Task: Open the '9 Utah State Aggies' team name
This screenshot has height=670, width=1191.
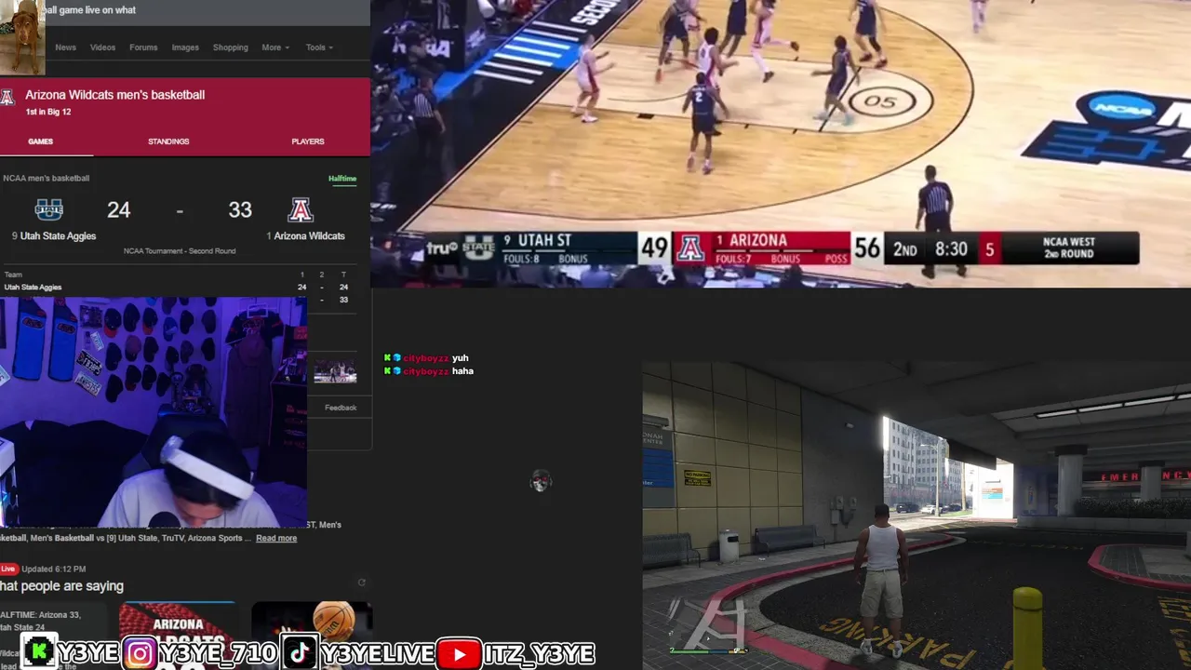Action: coord(54,235)
